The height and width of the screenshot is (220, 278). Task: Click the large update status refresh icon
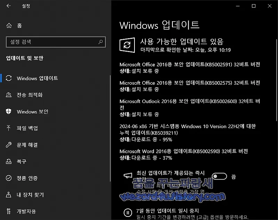127,45
